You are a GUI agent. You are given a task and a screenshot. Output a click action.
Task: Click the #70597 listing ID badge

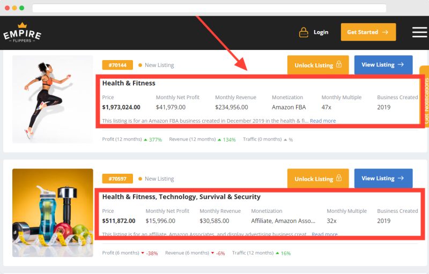coord(117,179)
